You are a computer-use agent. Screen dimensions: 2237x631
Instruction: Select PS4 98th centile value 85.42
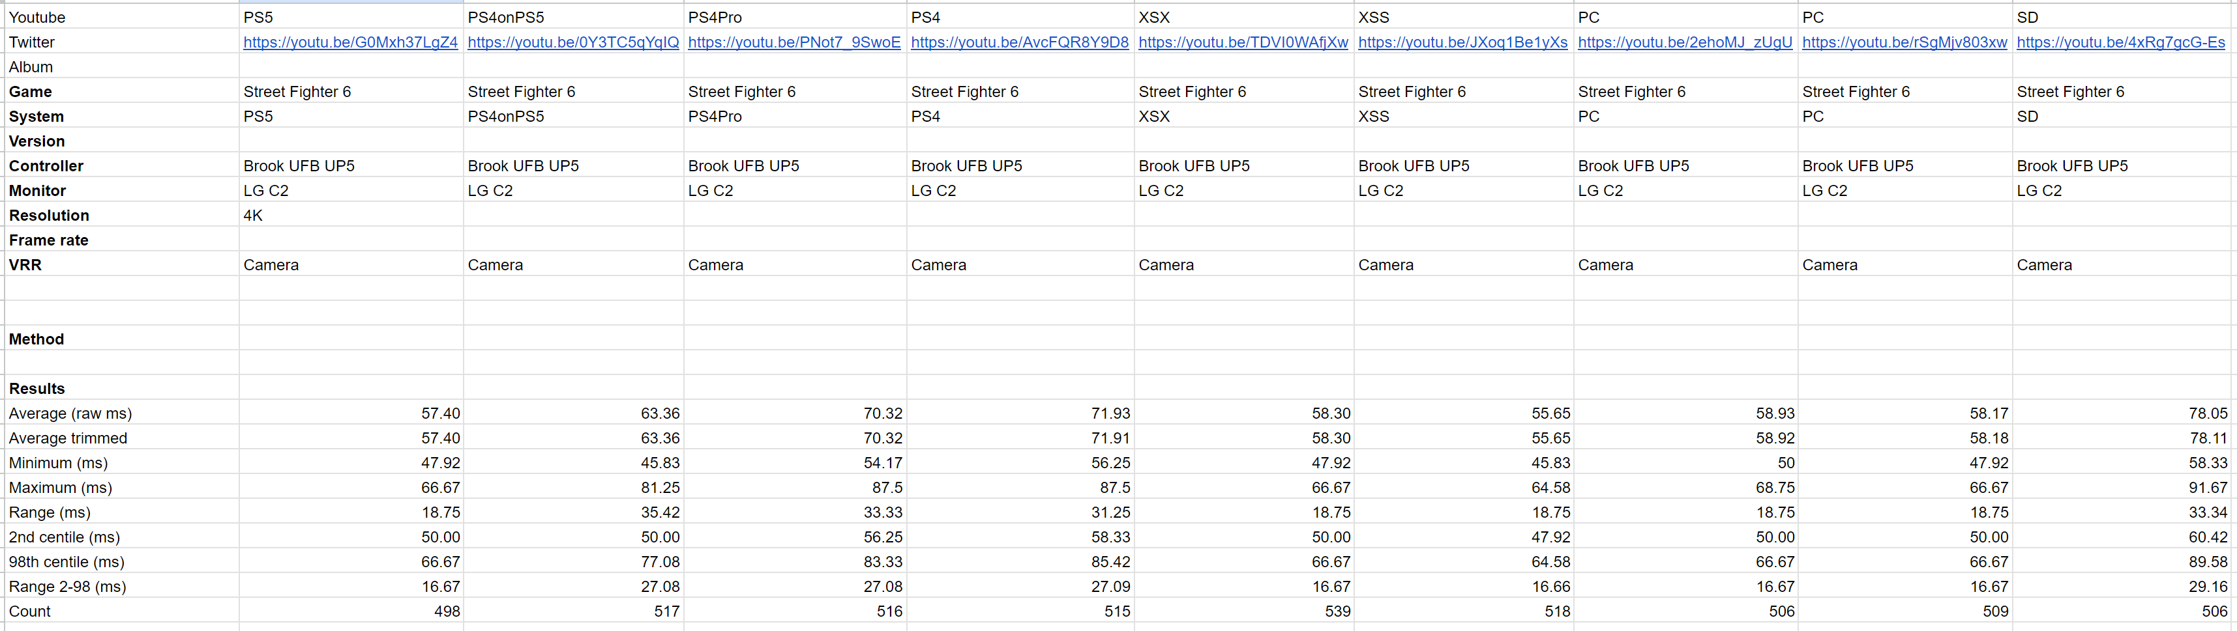click(x=1020, y=562)
